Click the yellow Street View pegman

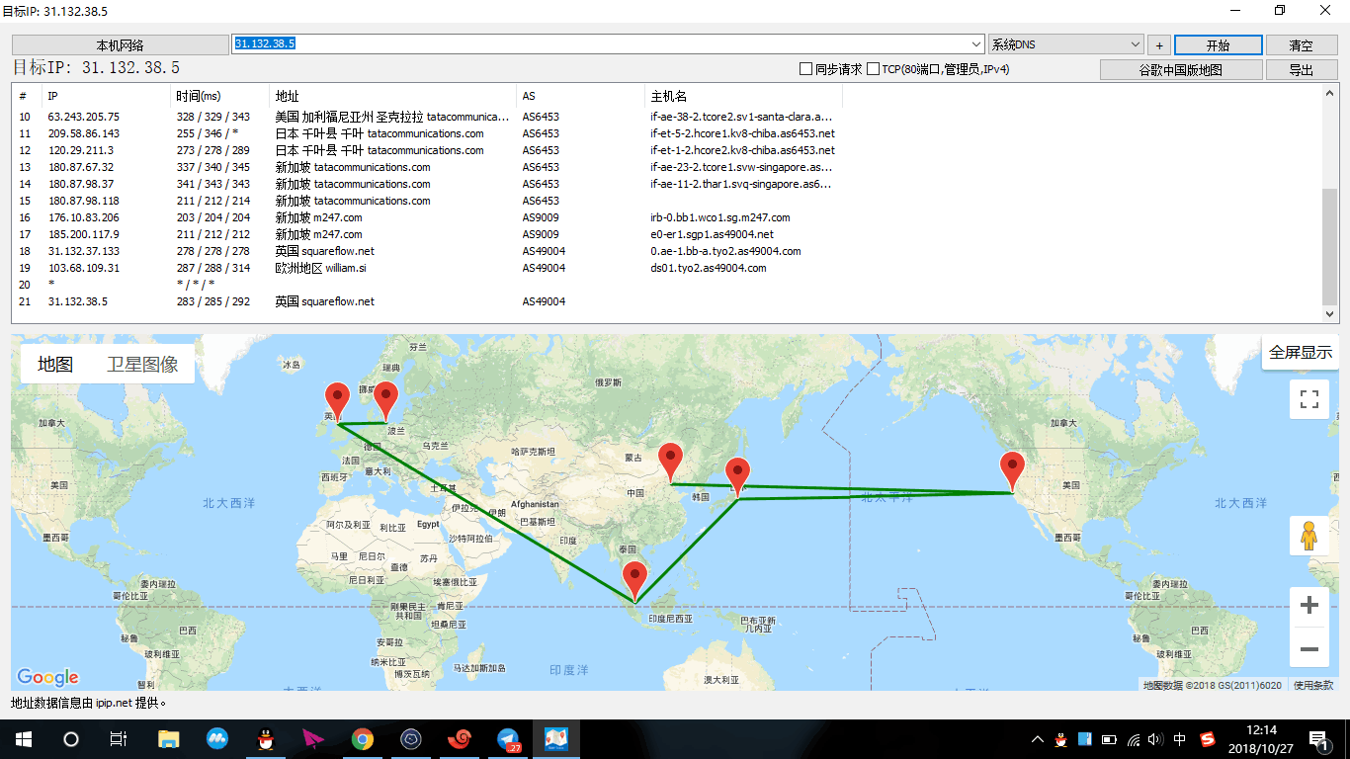coord(1309,536)
